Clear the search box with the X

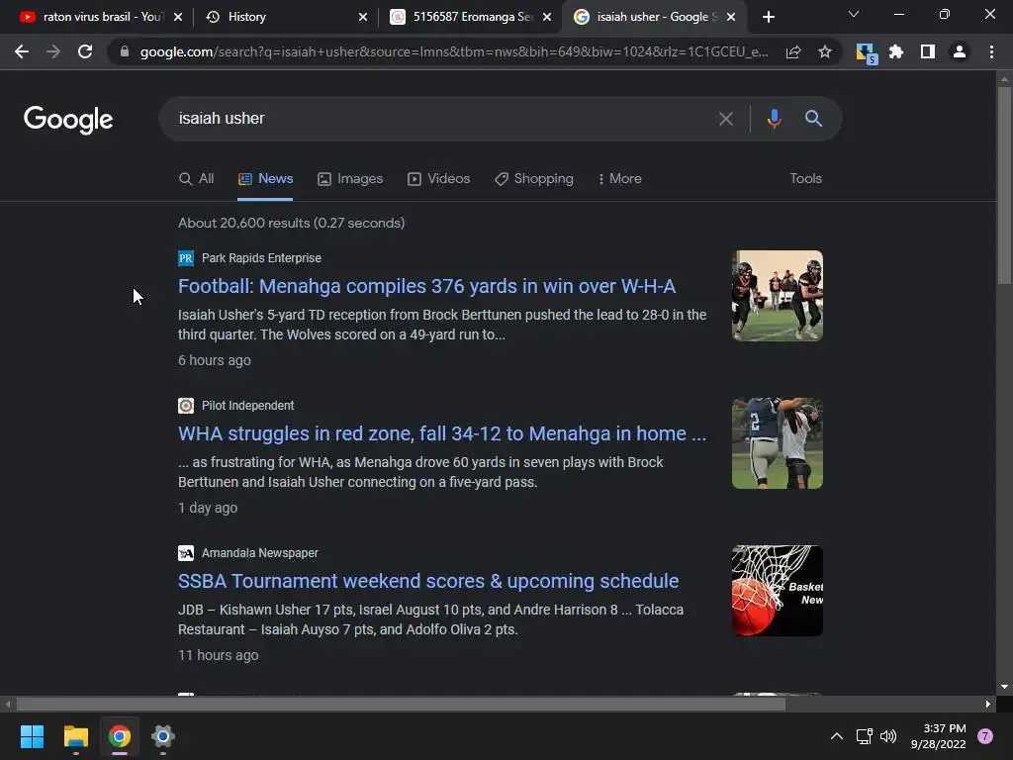coord(725,119)
